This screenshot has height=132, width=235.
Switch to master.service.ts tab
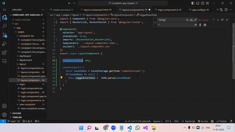click(62, 10)
